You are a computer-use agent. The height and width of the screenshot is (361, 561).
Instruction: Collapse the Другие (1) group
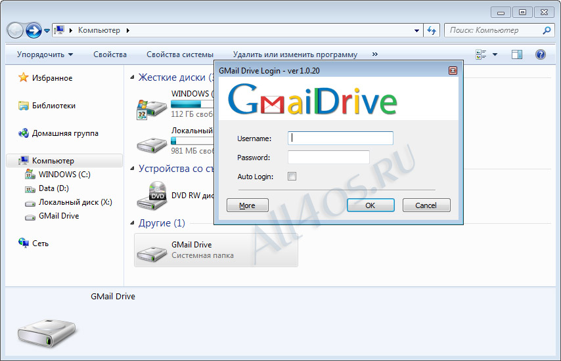[x=132, y=223]
